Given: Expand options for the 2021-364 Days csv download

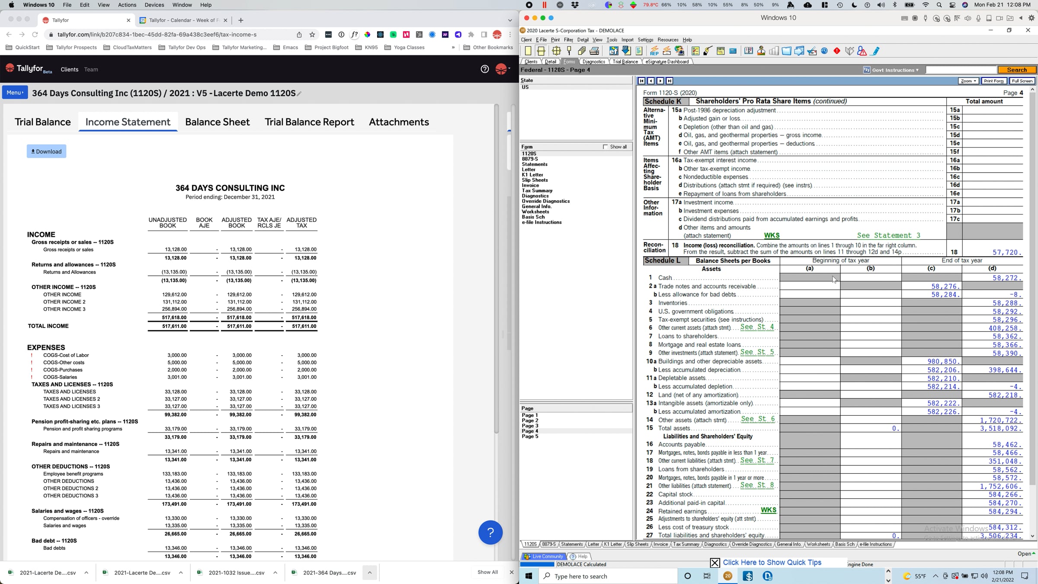Looking at the screenshot, I should click(370, 572).
